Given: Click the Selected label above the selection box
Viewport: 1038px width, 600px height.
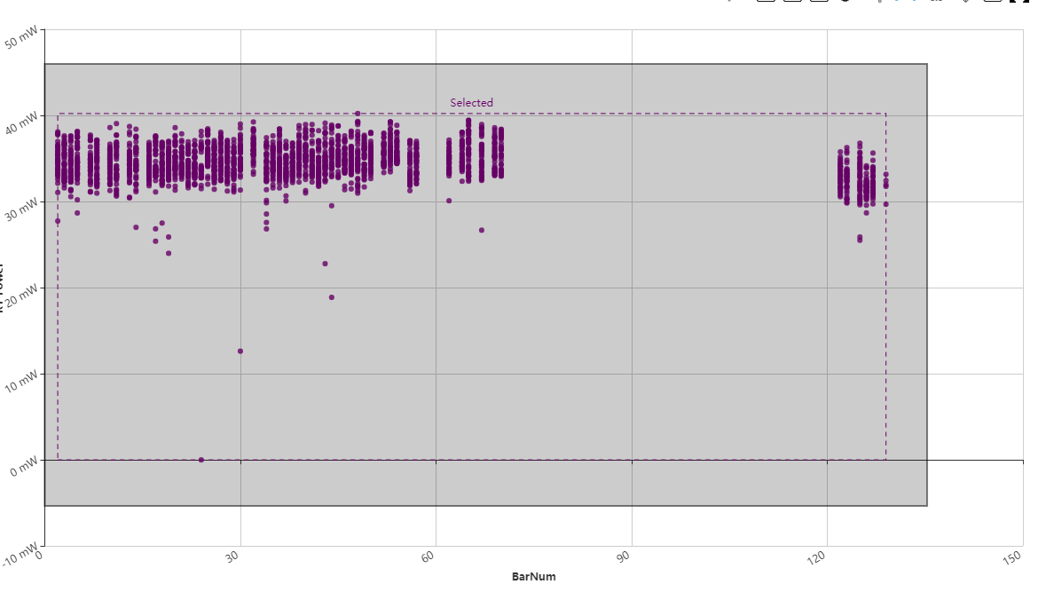Looking at the screenshot, I should 471,103.
